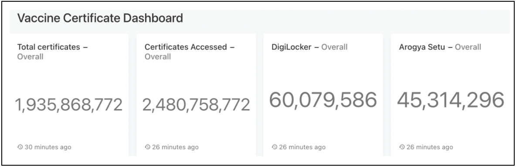Image resolution: width=516 pixels, height=167 pixels.
Task: Click the clock icon beside 30 minutes ago
Action: click(x=20, y=147)
